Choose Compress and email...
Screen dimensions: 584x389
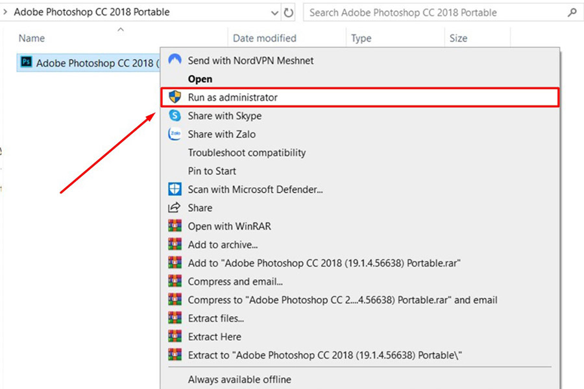pos(359,281)
